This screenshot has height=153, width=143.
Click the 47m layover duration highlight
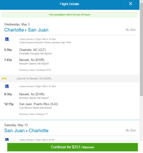pos(4,79)
